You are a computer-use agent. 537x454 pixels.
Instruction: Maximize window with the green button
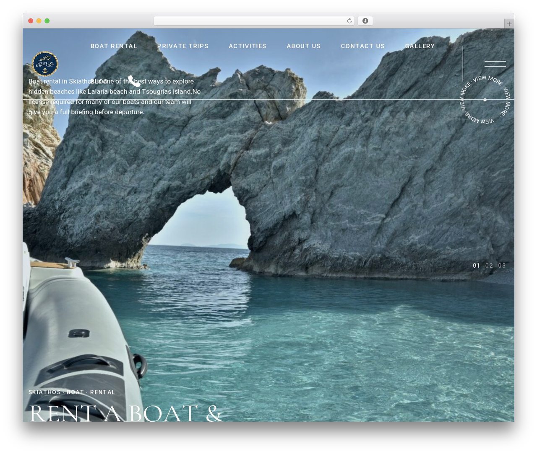(x=47, y=21)
